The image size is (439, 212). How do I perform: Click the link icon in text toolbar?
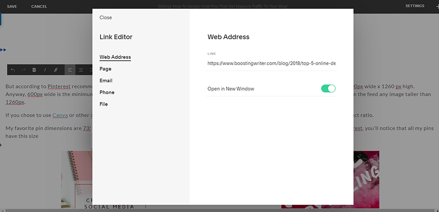(x=55, y=70)
